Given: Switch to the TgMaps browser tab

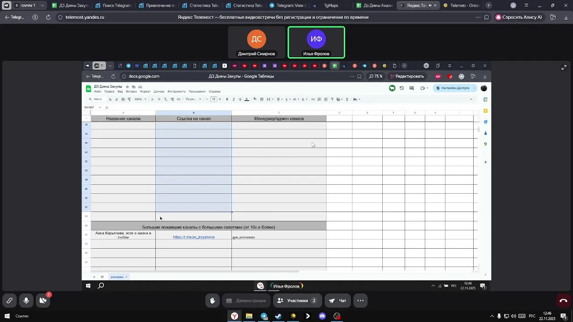Looking at the screenshot, I should point(330,5).
